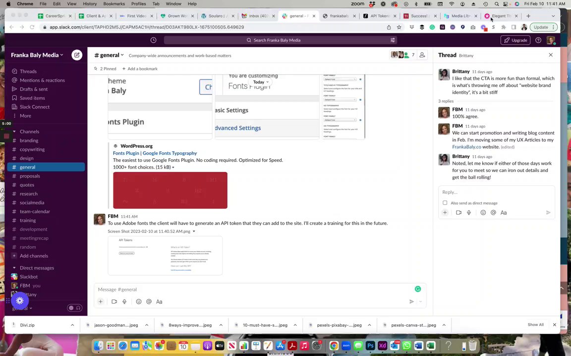Send the channel message arrow
Viewport: 571px width, 356px height.
[x=411, y=302]
